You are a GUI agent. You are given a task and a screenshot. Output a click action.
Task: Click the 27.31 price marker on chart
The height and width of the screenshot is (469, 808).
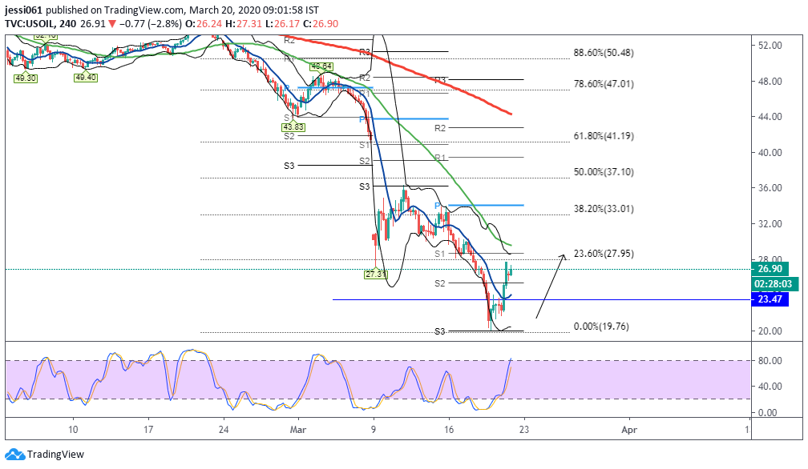[376, 274]
